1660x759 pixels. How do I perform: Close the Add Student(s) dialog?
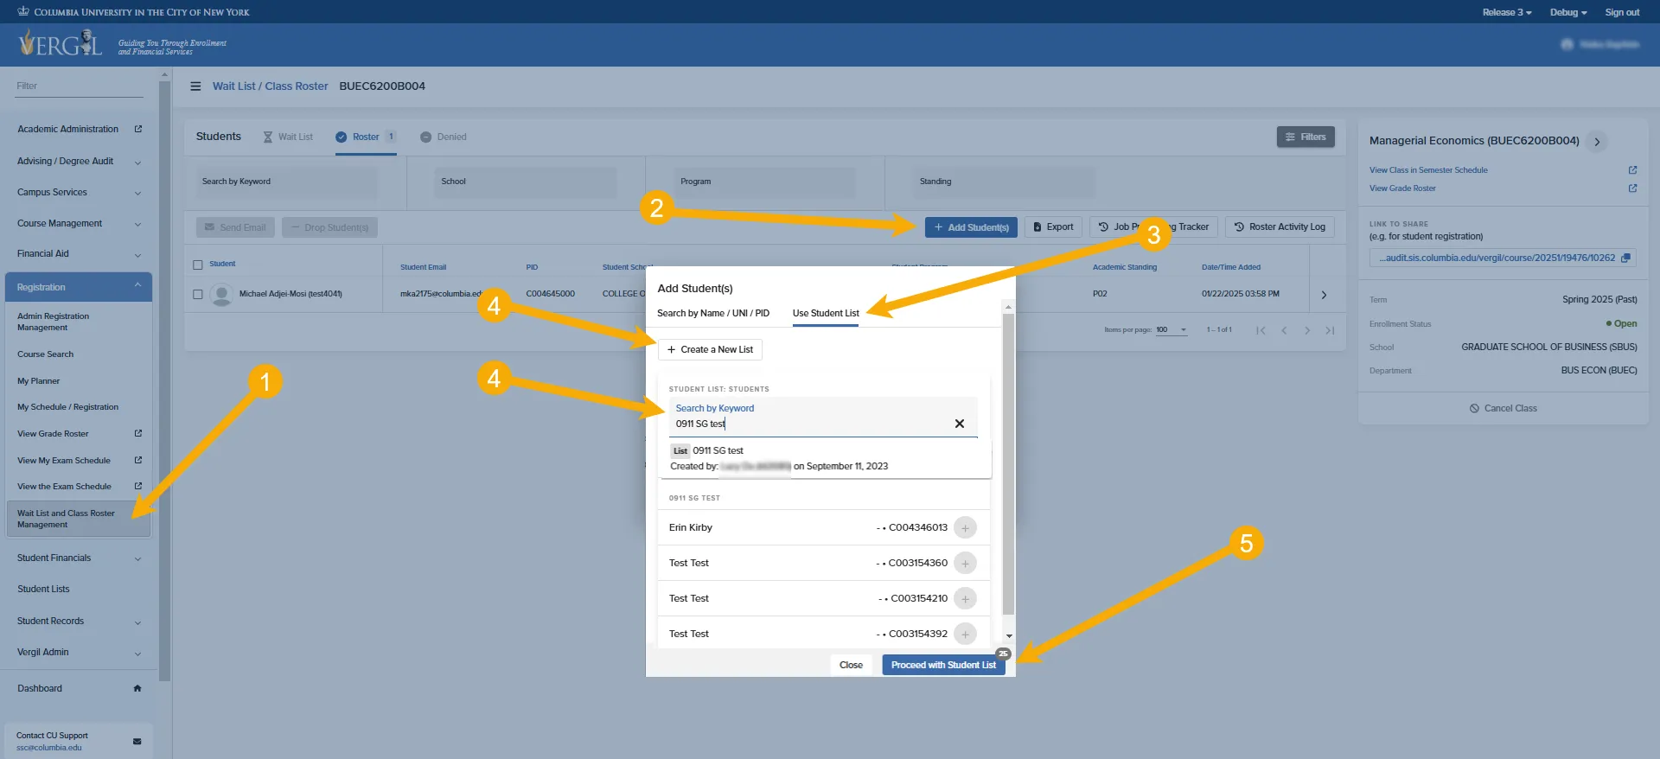(851, 665)
